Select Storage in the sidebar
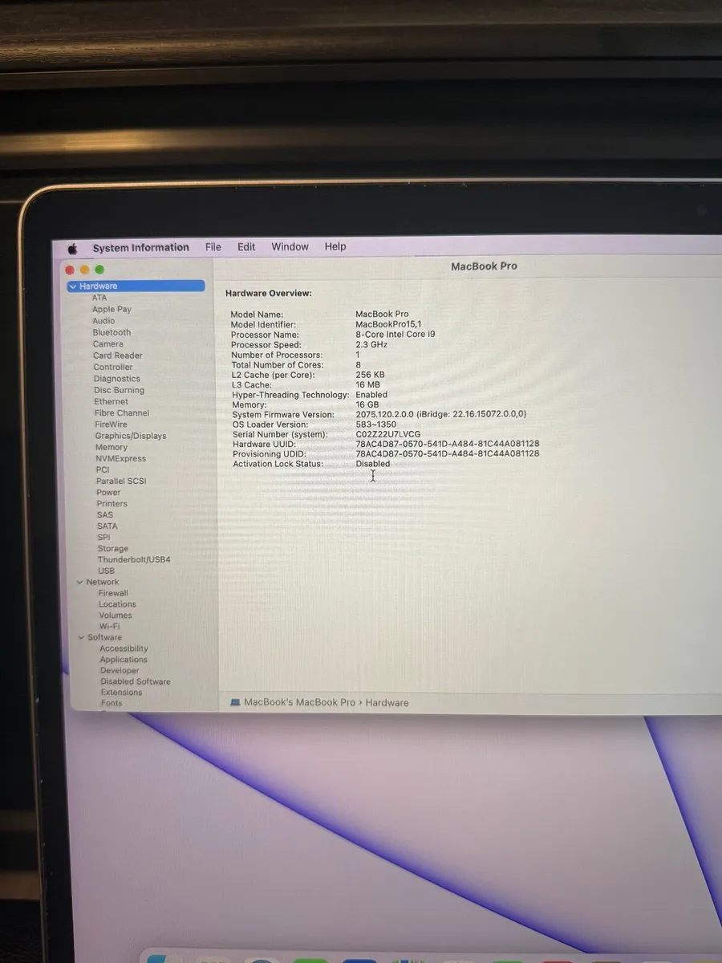 (112, 548)
